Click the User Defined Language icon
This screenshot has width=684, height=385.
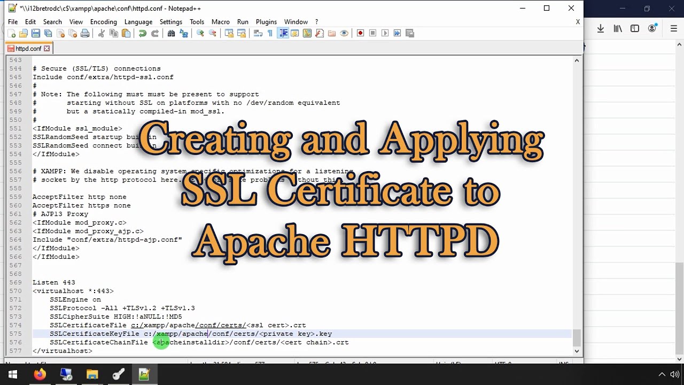point(294,33)
